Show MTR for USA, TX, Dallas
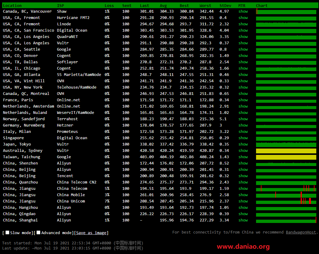The height and width of the screenshot is (254, 319). [x=243, y=62]
